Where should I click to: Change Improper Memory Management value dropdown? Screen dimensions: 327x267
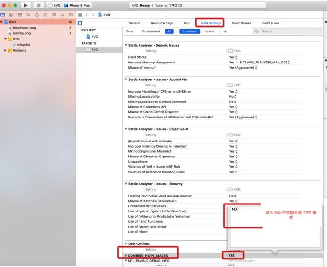coord(259,63)
